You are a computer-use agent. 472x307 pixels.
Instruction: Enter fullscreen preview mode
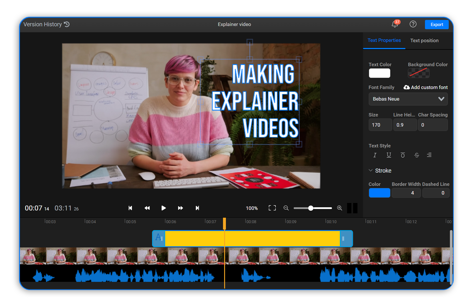coord(272,208)
